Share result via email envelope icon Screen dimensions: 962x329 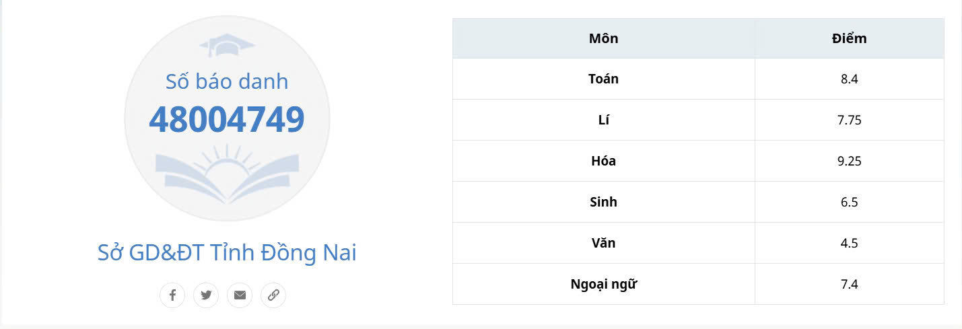[240, 295]
